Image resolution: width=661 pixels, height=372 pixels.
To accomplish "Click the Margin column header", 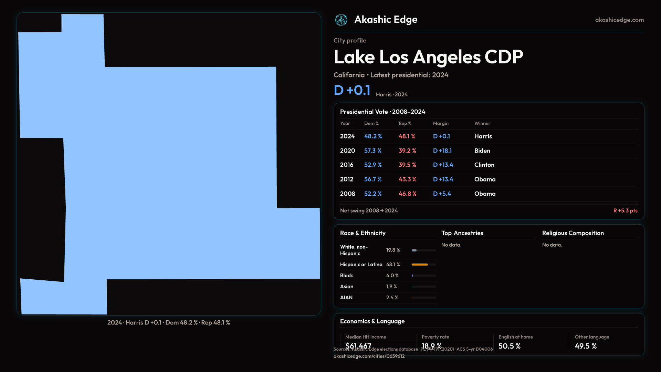I will (x=440, y=123).
